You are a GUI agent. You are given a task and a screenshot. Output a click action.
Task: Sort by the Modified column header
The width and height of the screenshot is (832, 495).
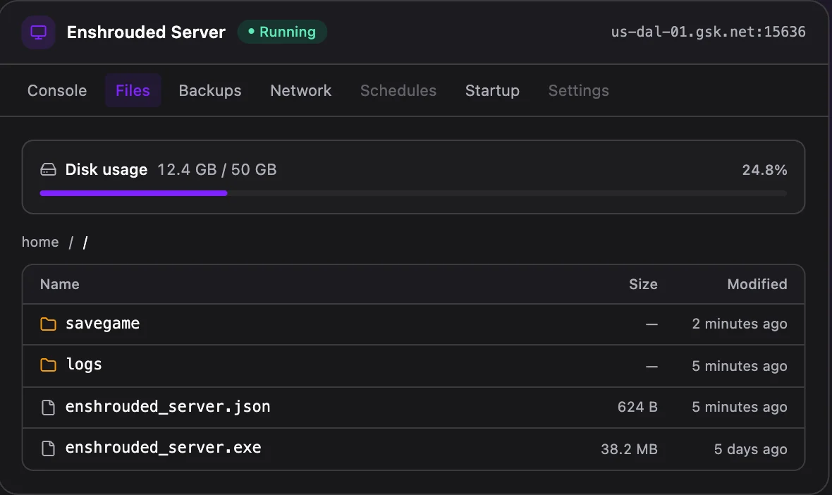coord(757,284)
